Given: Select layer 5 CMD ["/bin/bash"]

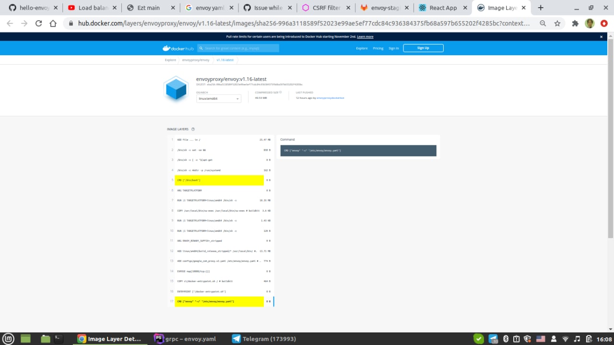Looking at the screenshot, I should pyautogui.click(x=221, y=180).
